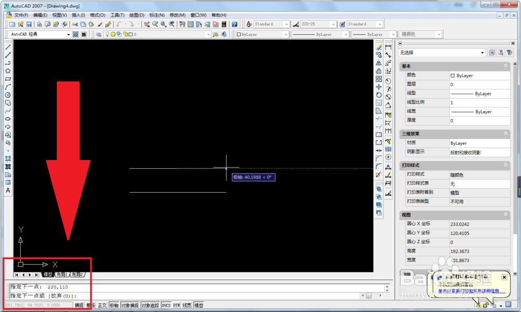Collapse the 视图 section
Image resolution: width=521 pixels, height=312 pixels.
pyautogui.click(x=506, y=215)
